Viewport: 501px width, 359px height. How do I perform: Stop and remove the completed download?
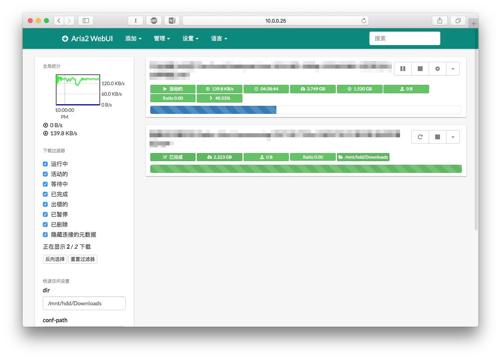tap(437, 137)
